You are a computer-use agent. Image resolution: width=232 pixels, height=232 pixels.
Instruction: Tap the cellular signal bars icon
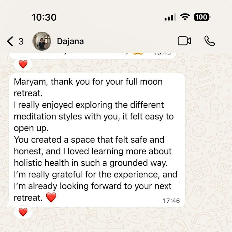pyautogui.click(x=170, y=17)
